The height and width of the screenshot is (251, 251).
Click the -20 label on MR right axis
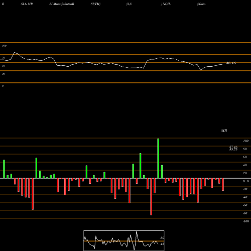(245, 189)
